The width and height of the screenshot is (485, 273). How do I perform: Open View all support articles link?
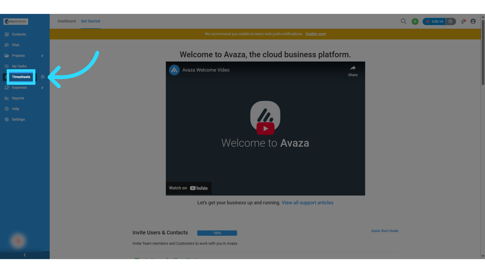307,203
